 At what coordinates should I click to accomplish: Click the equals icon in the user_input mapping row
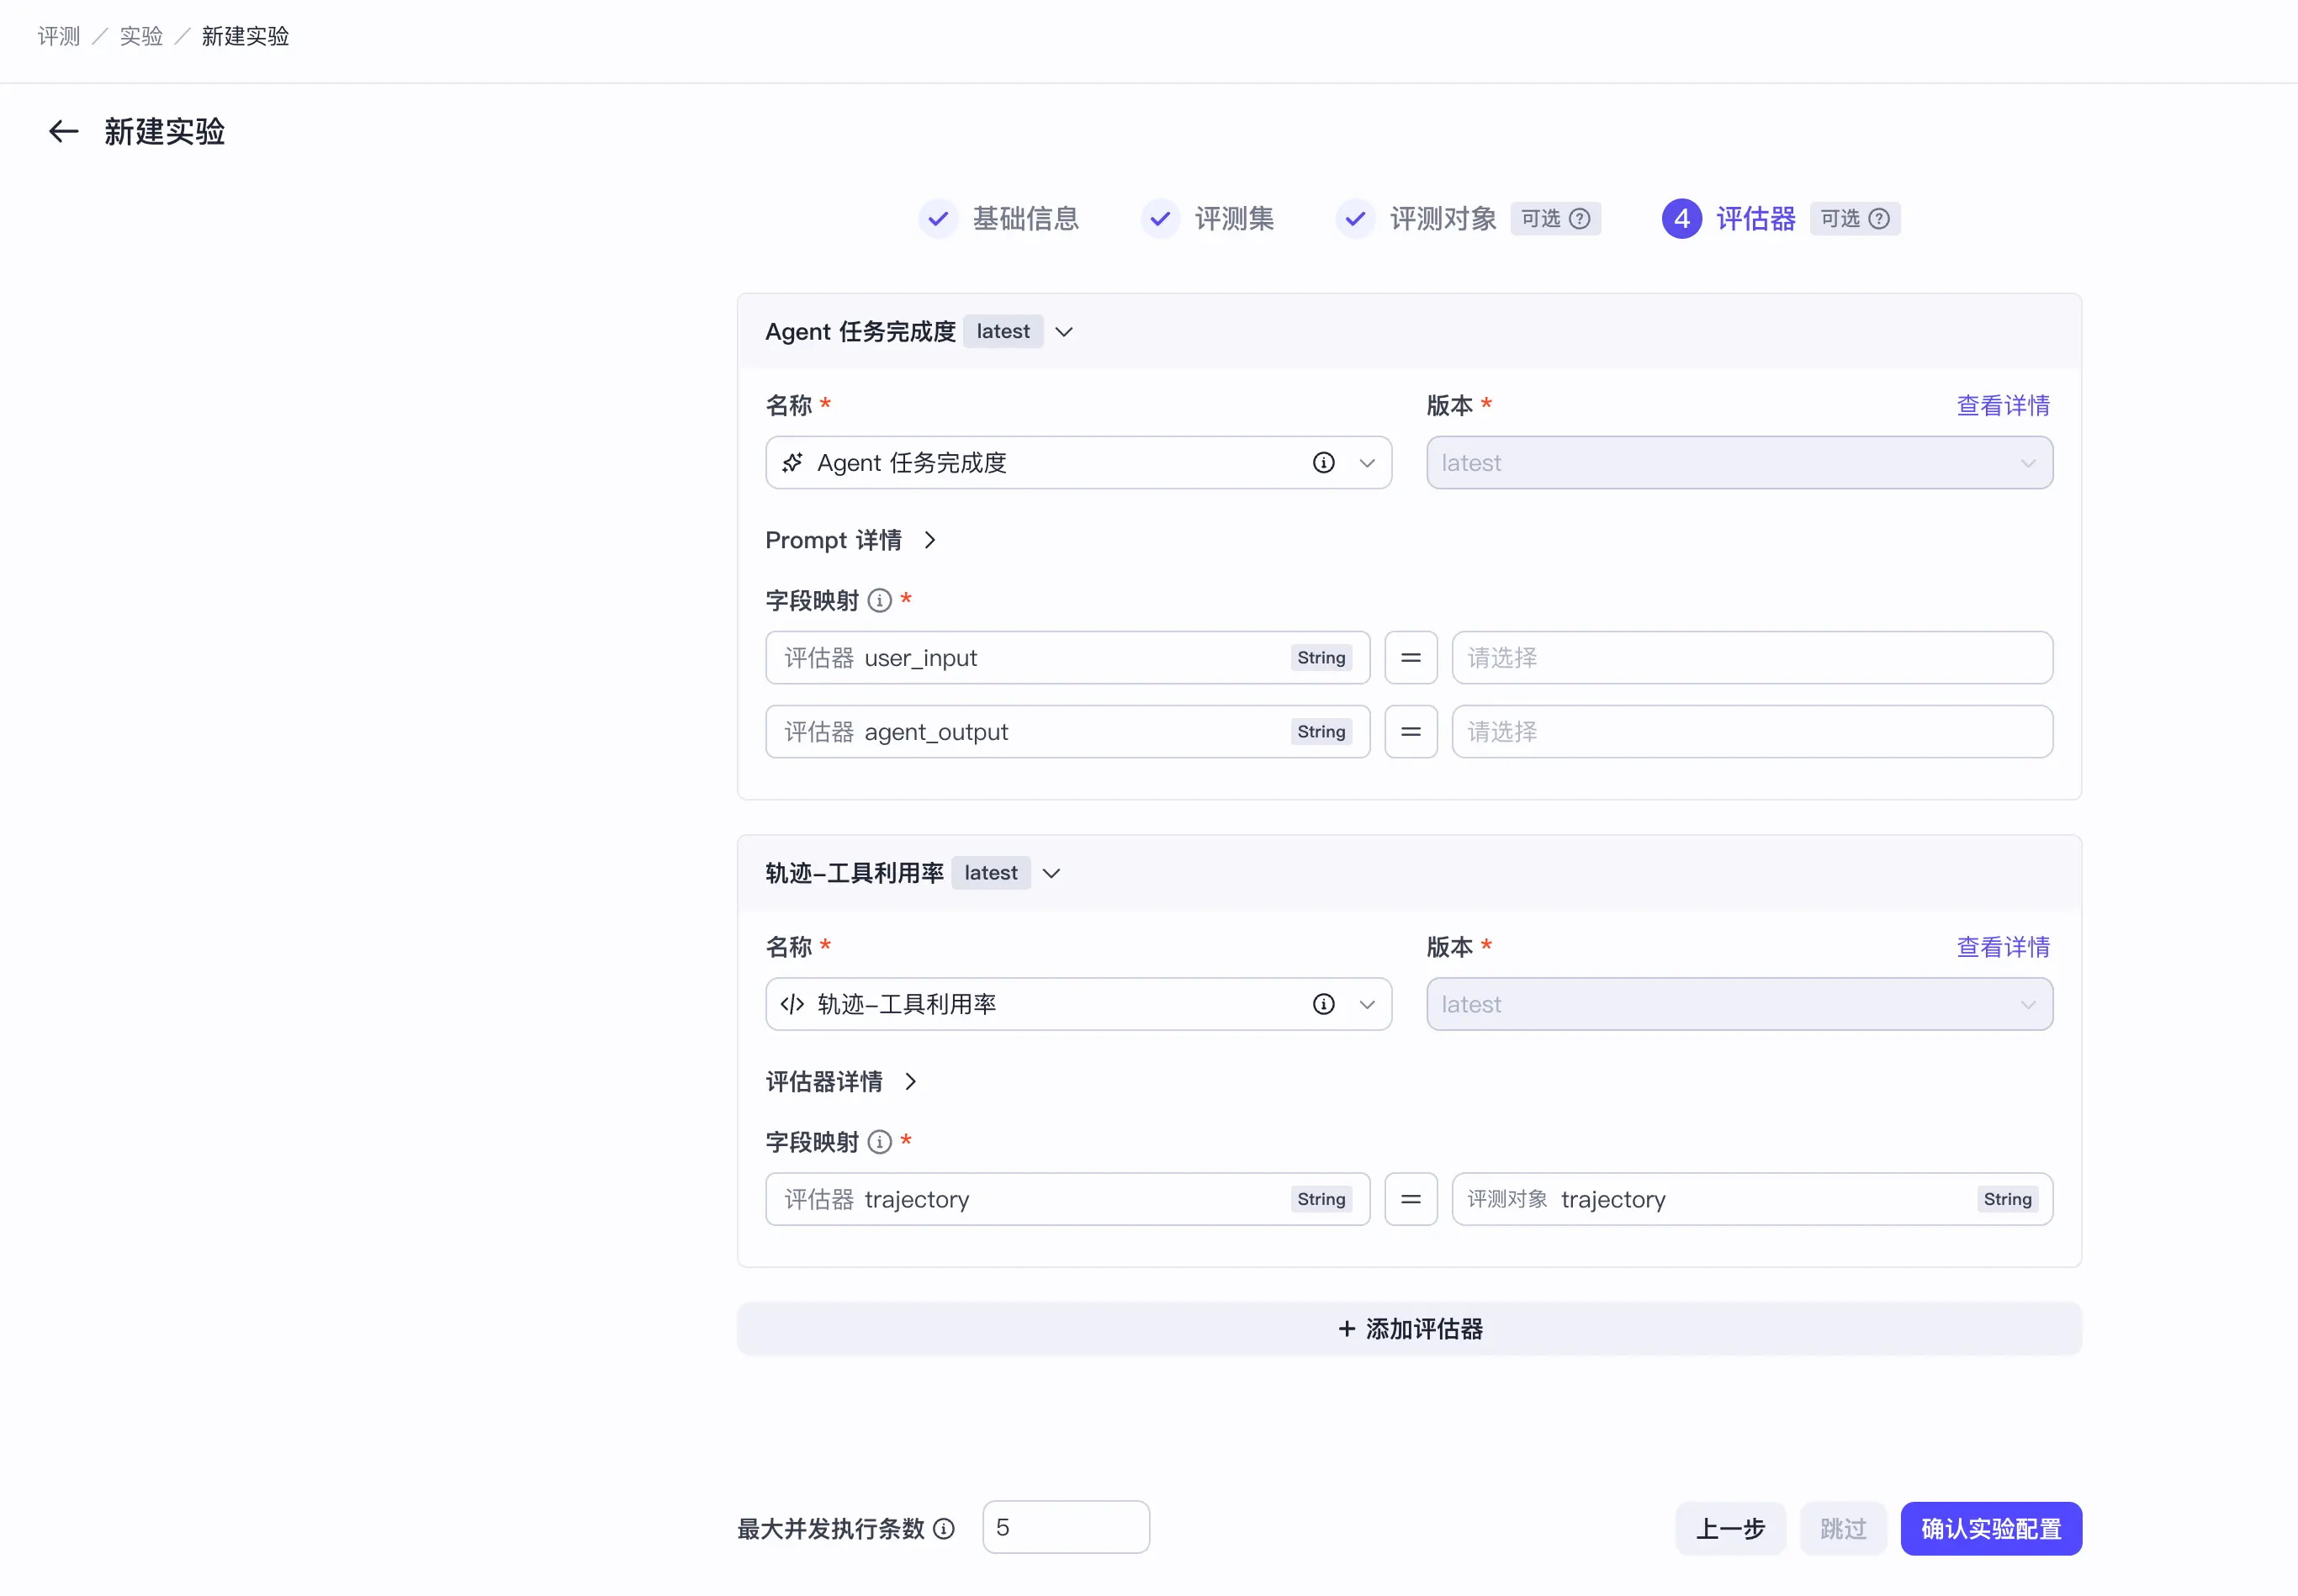1410,658
